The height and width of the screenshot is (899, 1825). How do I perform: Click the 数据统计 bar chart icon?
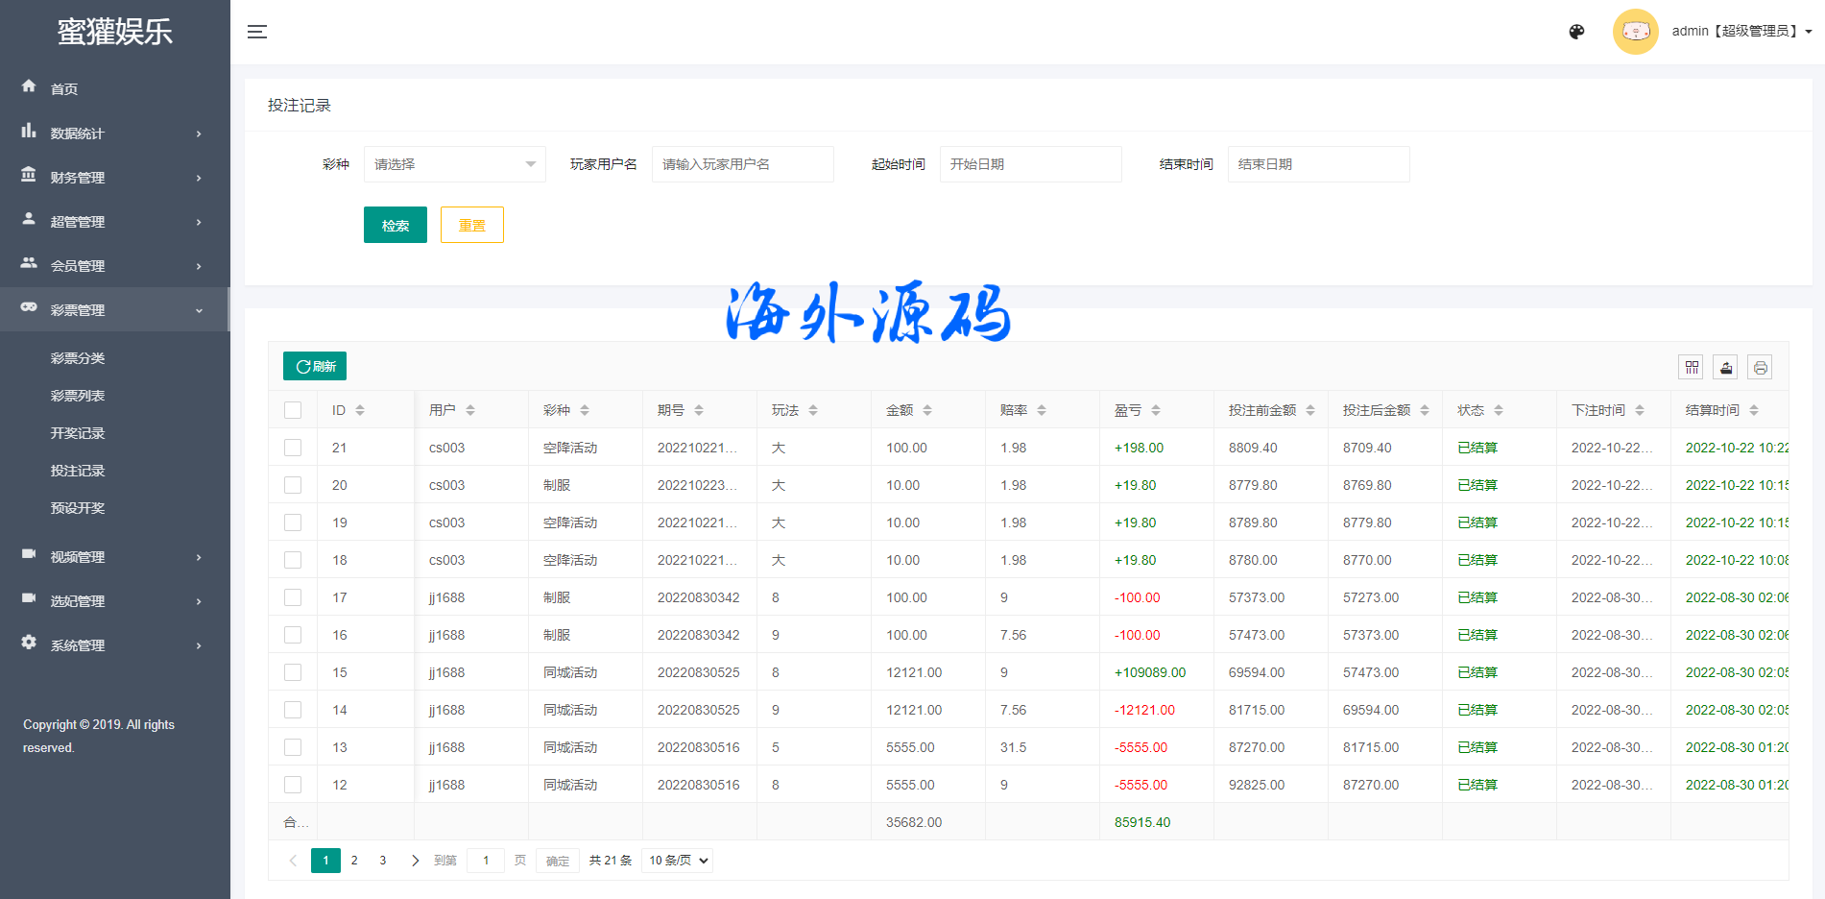[x=29, y=131]
